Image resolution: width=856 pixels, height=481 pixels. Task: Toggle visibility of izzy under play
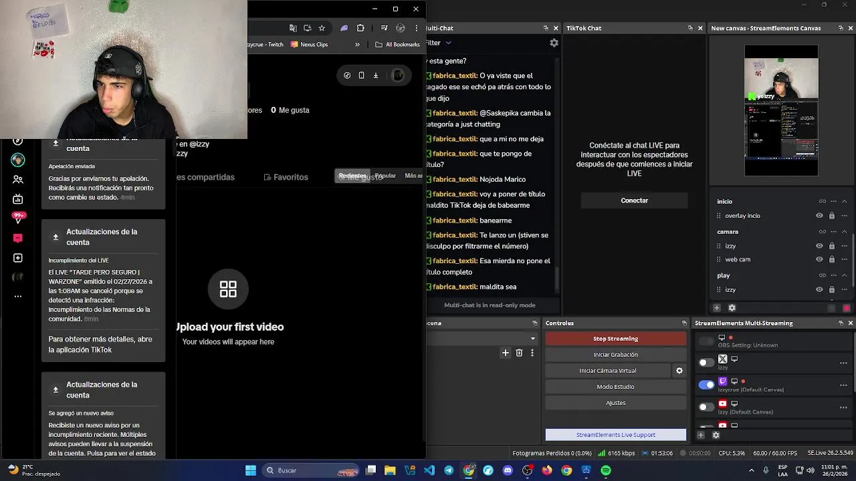[x=819, y=289]
